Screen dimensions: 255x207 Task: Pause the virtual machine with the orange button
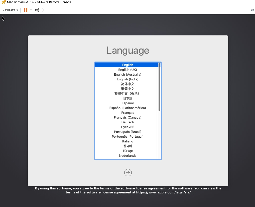coord(26,10)
